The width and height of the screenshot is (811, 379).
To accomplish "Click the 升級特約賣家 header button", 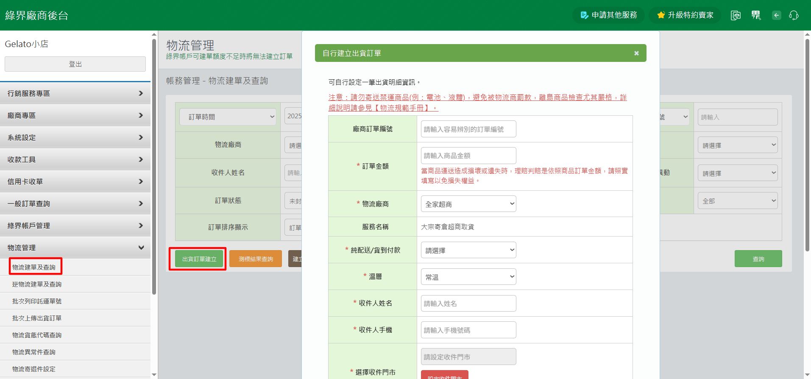I will [685, 15].
